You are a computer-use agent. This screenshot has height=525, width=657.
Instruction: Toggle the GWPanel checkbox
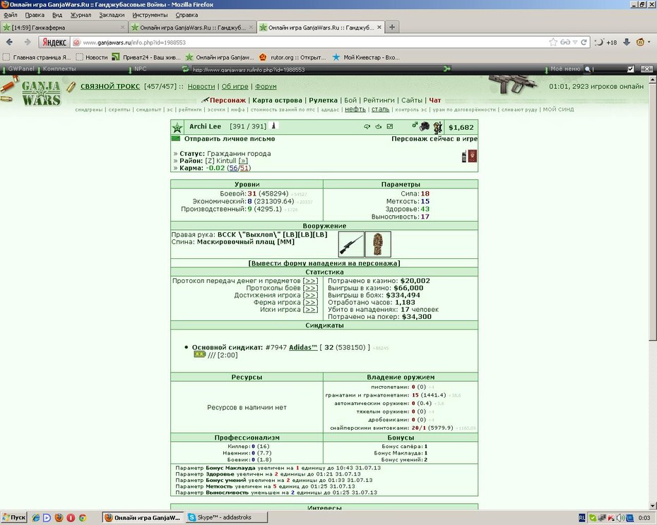(631, 69)
